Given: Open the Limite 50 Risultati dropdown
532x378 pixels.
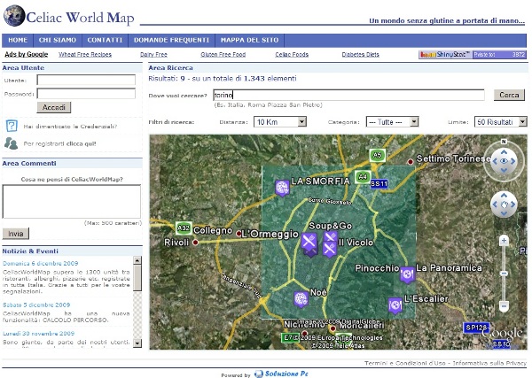Looking at the screenshot, I should pyautogui.click(x=499, y=121).
